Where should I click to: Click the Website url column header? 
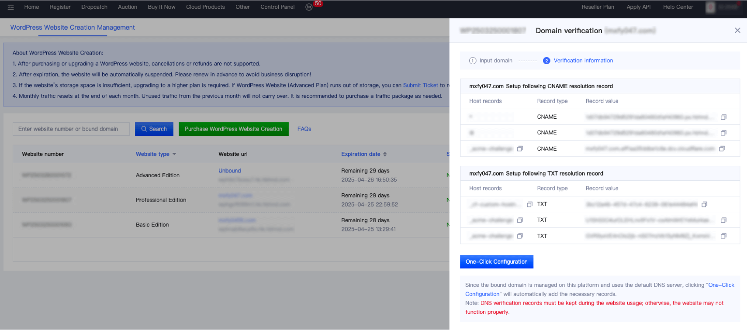(233, 154)
